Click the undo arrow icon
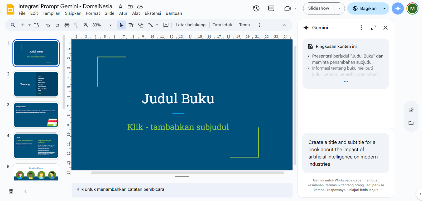422x201 pixels. tap(48, 25)
